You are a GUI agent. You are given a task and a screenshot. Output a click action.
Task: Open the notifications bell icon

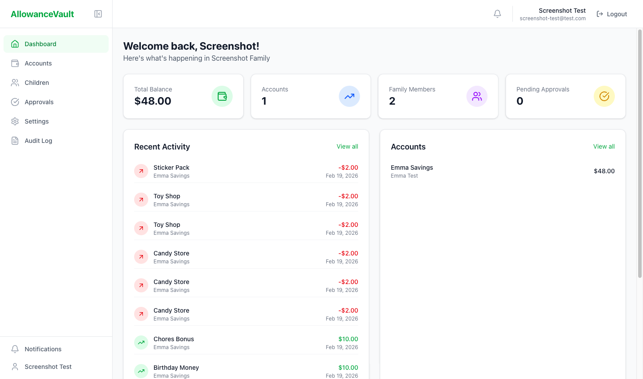pyautogui.click(x=497, y=14)
